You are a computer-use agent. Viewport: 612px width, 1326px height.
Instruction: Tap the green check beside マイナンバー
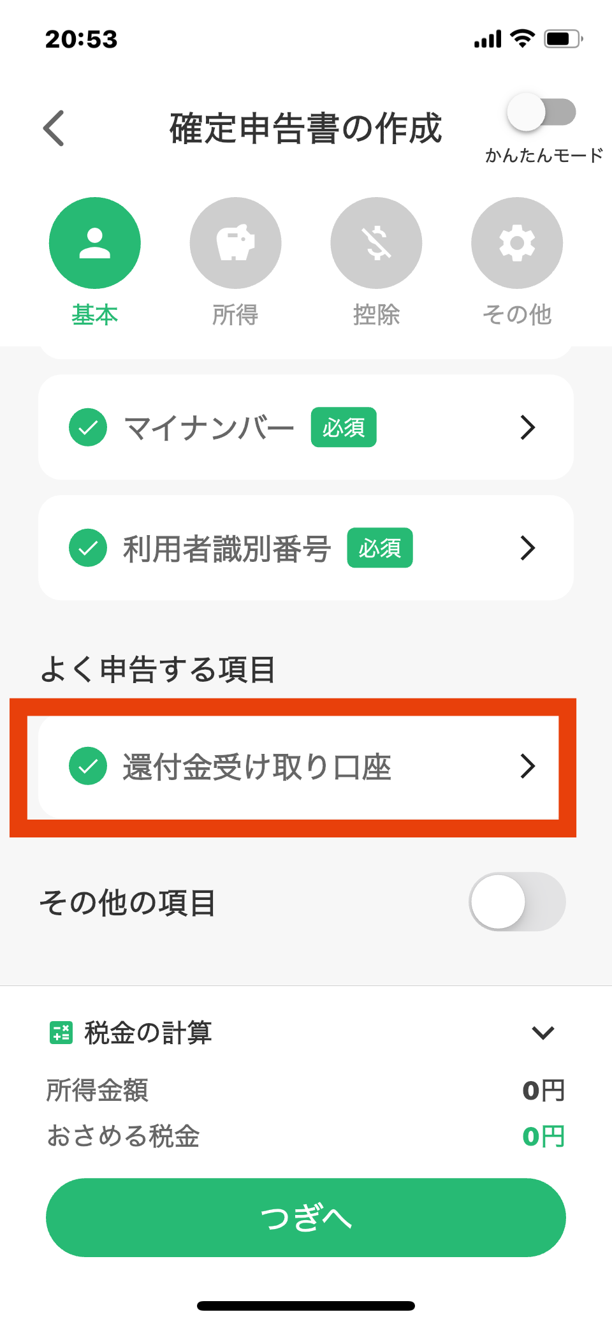click(88, 427)
